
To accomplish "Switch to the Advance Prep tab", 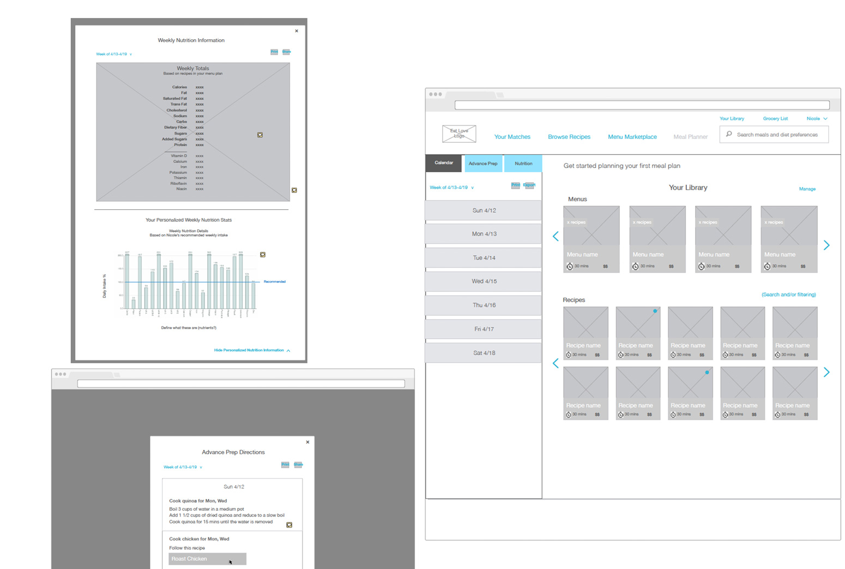I will tap(483, 164).
